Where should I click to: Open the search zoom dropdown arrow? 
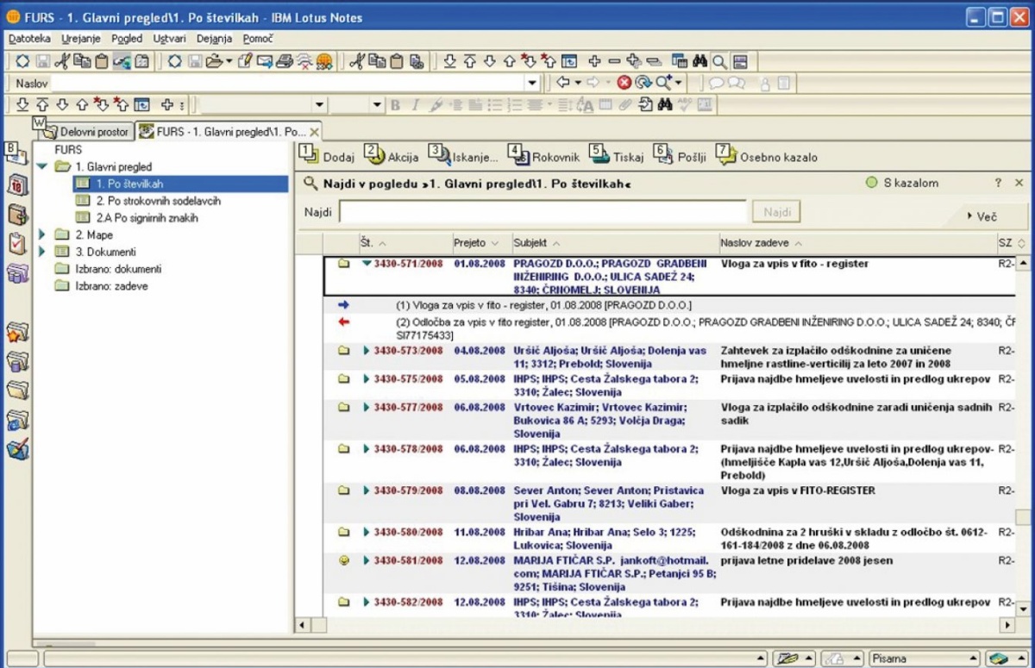[679, 83]
